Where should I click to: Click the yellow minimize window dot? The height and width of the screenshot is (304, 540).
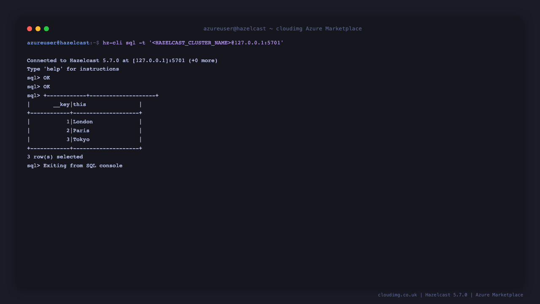tap(38, 29)
